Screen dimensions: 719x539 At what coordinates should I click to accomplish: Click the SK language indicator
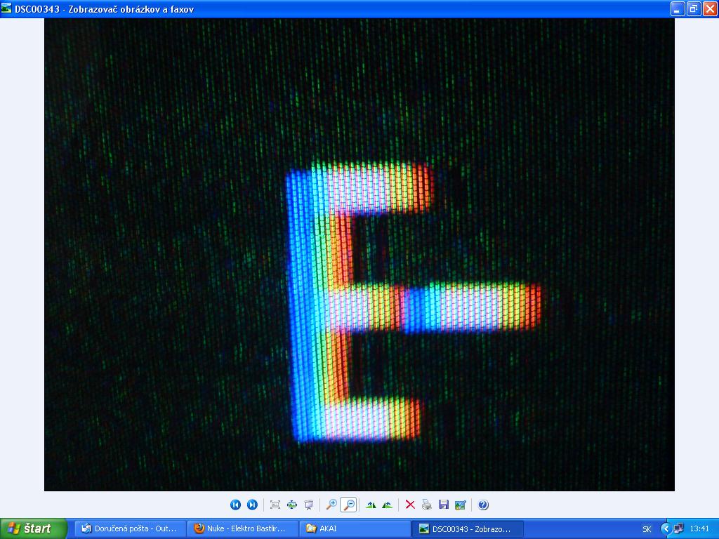click(x=647, y=529)
